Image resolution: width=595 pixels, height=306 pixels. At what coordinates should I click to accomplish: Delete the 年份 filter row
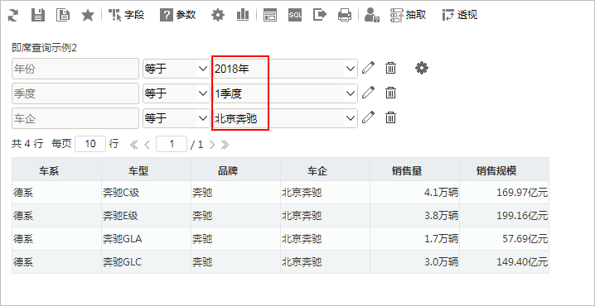coord(390,68)
